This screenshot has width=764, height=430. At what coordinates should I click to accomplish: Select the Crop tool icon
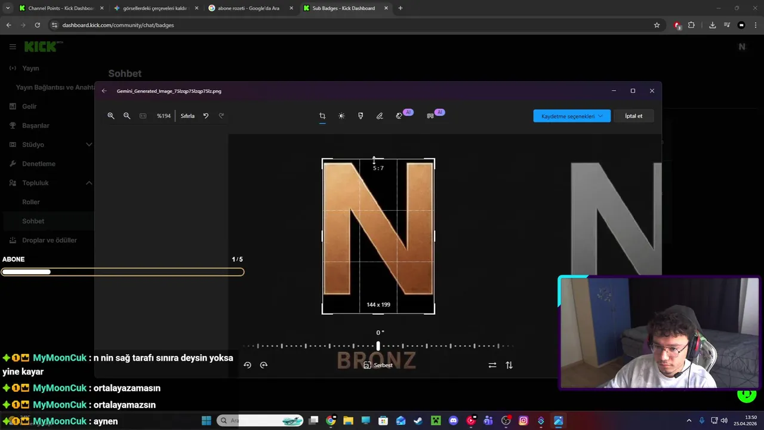pyautogui.click(x=322, y=116)
